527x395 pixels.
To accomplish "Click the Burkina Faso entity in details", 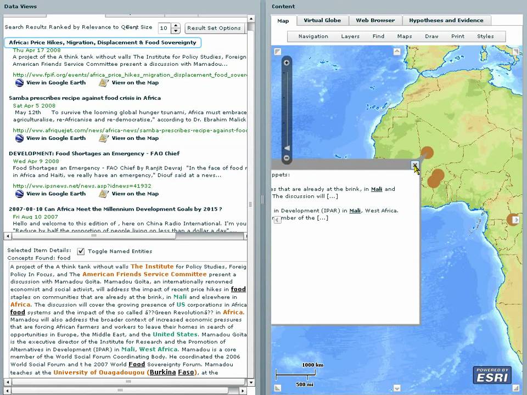I will [171, 372].
